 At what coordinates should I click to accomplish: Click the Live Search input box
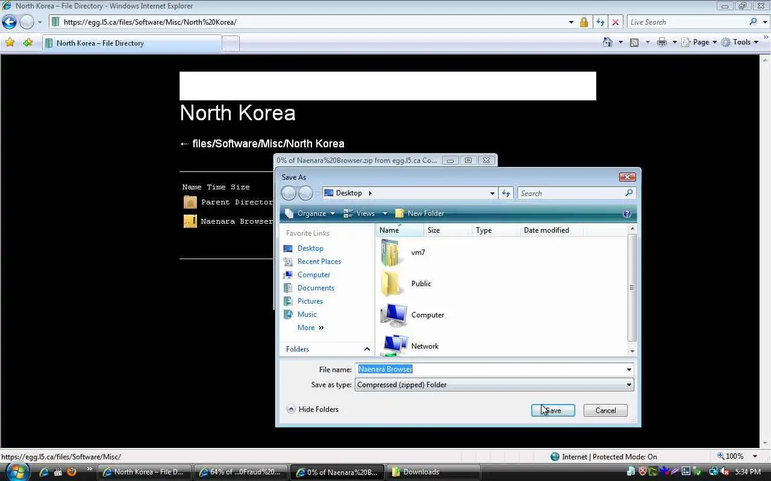[687, 22]
